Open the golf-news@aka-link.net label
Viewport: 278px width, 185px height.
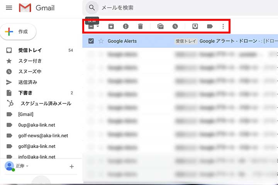[43, 136]
